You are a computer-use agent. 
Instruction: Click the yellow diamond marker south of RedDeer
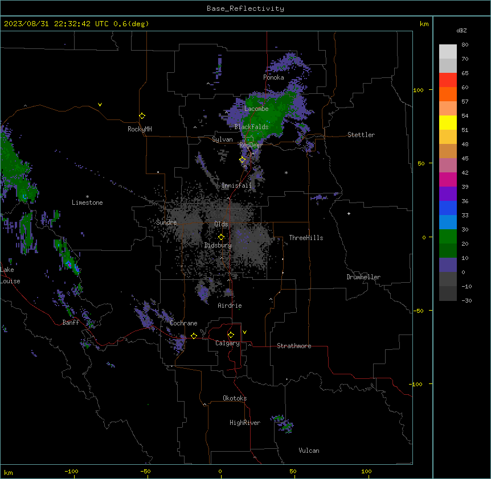(243, 160)
